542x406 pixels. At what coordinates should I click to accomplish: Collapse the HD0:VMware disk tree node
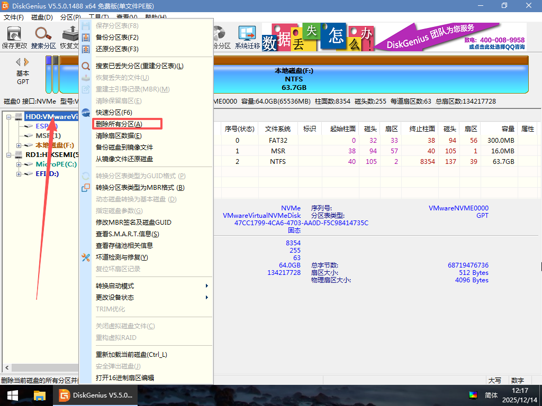[x=9, y=117]
